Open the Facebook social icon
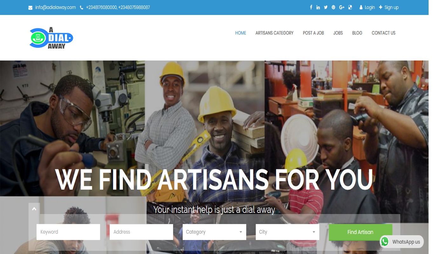 pos(311,7)
